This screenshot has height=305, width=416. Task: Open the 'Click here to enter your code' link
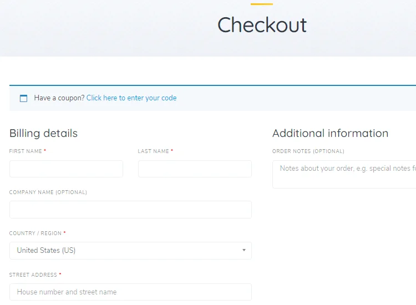pyautogui.click(x=131, y=98)
